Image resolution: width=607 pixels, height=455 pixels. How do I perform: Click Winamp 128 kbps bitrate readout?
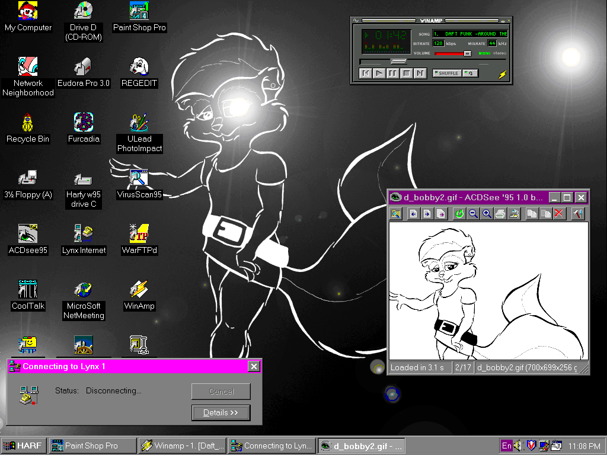point(438,43)
